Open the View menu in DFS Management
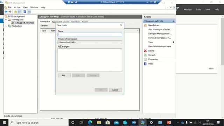The height and width of the screenshot is (126, 224). (x=25, y=7)
